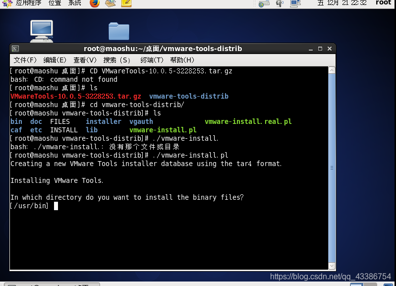Open the network connection tray icon
Screen dimensions: 396x286
point(295,3)
